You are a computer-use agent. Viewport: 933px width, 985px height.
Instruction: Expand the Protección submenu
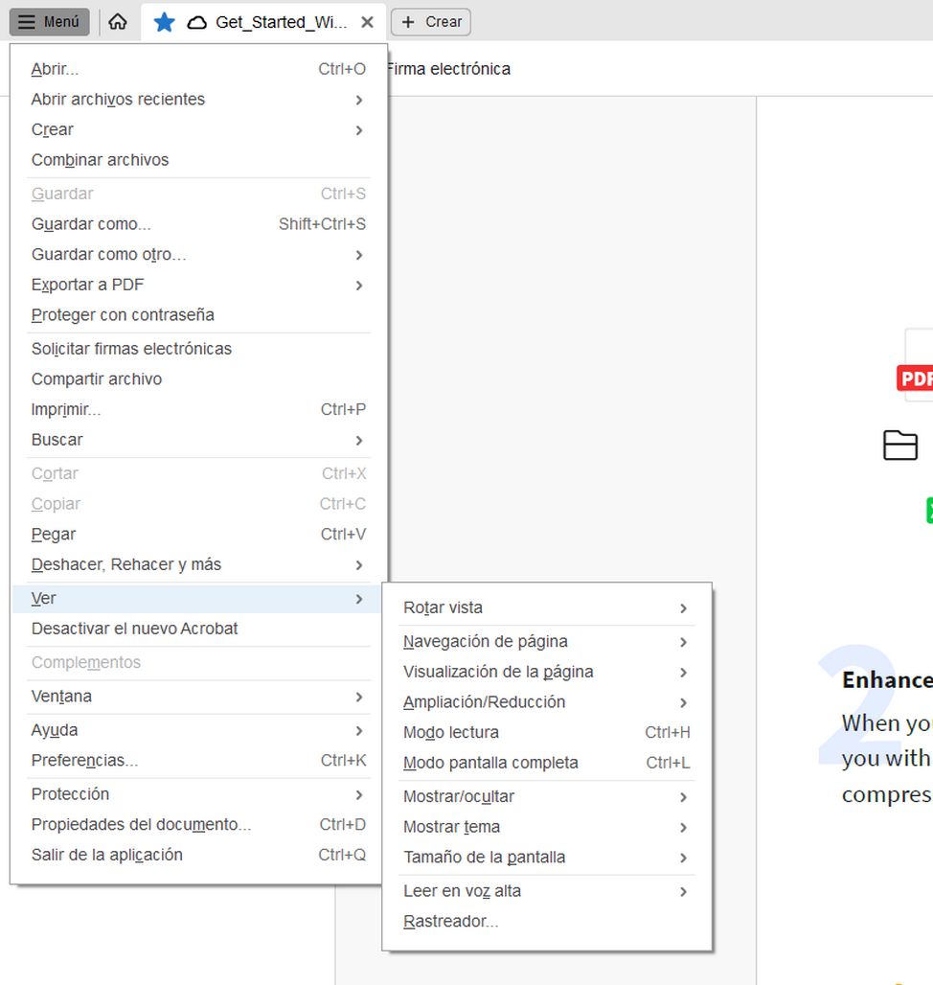click(198, 794)
